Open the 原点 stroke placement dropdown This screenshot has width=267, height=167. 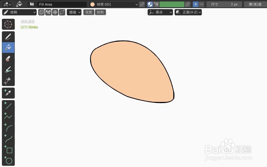160,12
